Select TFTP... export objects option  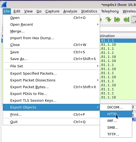point(116,134)
